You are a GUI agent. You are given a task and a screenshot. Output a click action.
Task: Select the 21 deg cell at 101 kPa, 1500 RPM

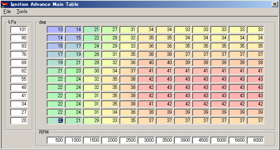pyautogui.click(x=92, y=30)
